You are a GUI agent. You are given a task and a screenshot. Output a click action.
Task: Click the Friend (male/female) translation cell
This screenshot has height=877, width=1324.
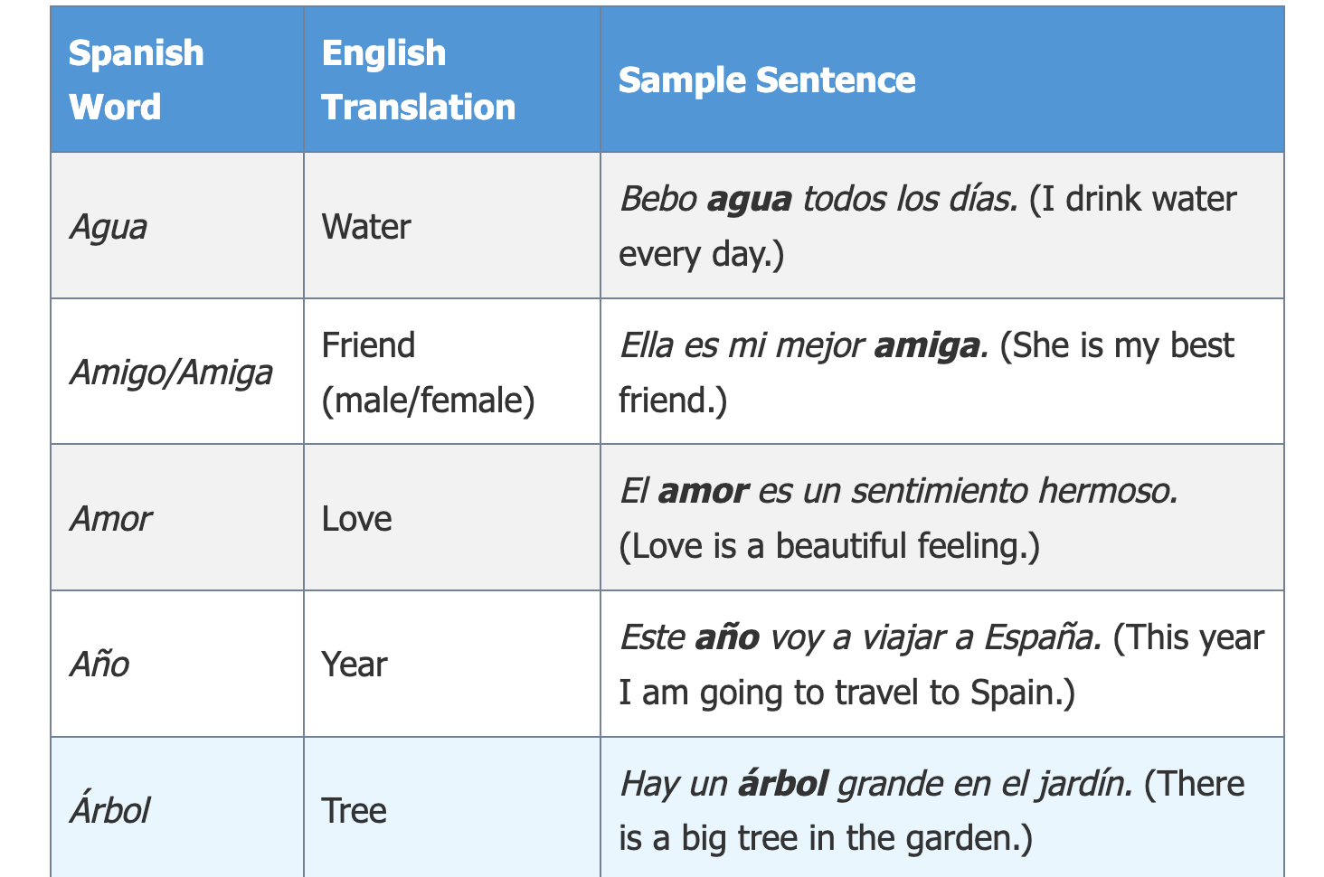452,372
